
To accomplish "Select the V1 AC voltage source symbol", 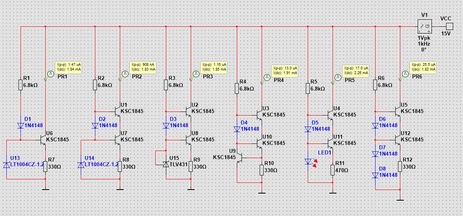I will [425, 27].
